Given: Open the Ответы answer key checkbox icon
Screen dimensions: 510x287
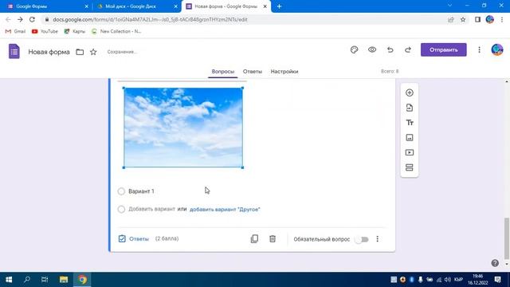Looking at the screenshot, I should click(x=122, y=239).
